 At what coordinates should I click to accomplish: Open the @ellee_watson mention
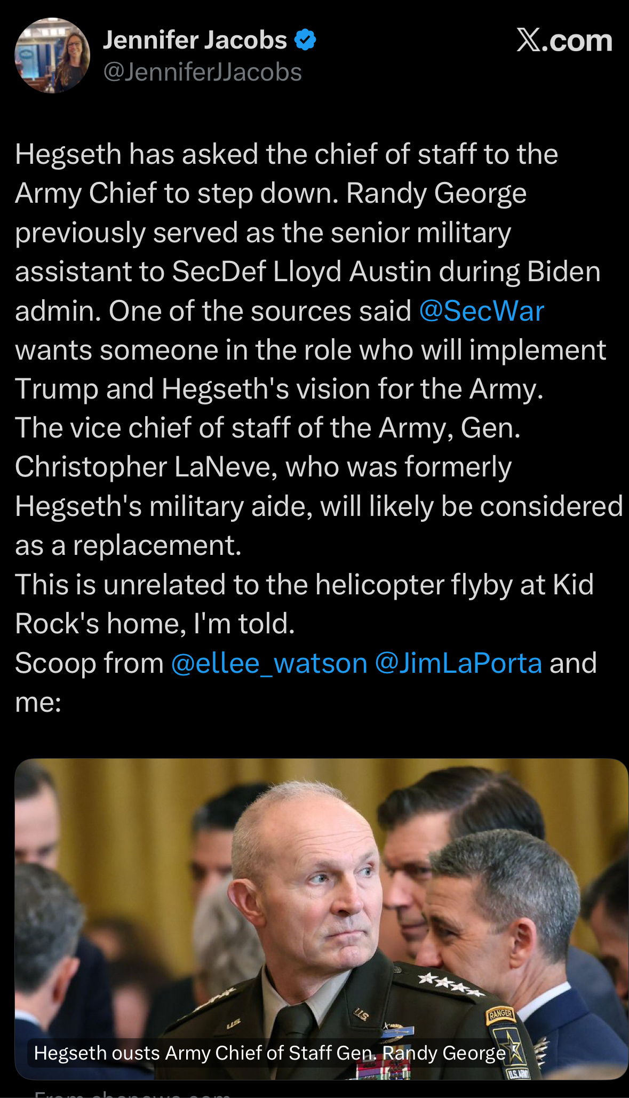click(x=269, y=663)
